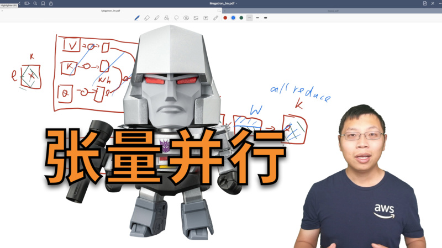The image size is (442, 248).
Task: Click the back arrow in the title bar
Action: click(x=19, y=3)
